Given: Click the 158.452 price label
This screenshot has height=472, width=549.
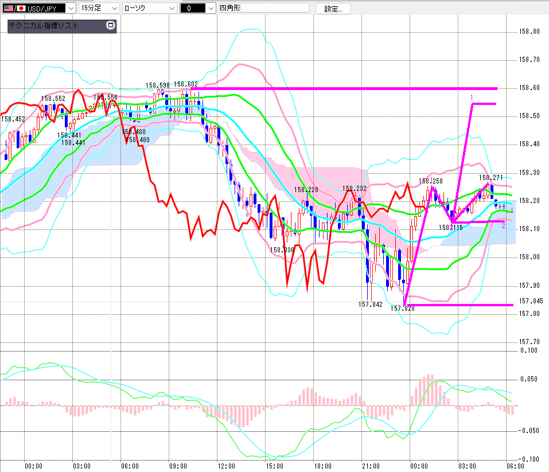Looking at the screenshot, I should point(13,119).
